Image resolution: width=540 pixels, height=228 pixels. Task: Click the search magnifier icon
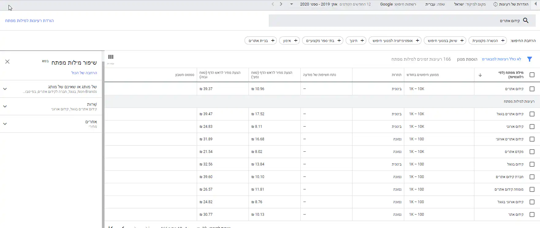click(526, 21)
